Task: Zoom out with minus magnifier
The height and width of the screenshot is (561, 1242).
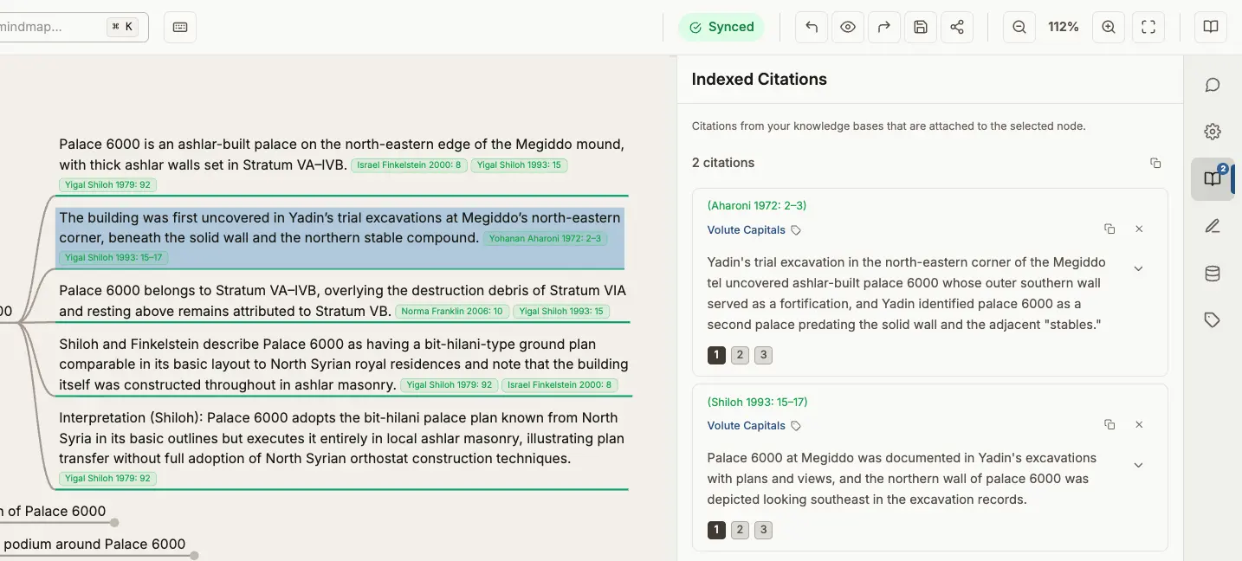Action: (1019, 27)
